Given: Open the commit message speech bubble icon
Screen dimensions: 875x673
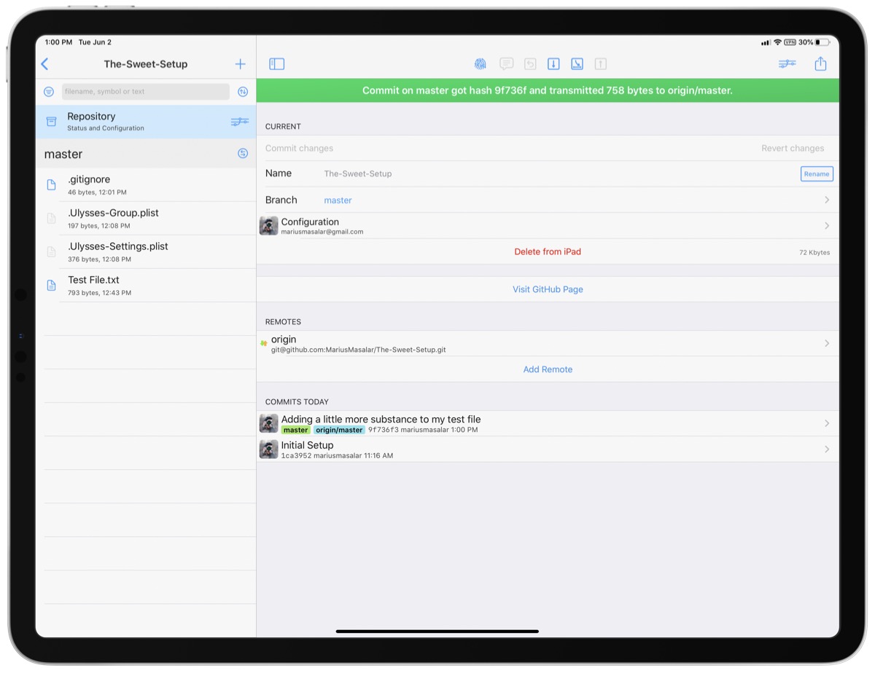Looking at the screenshot, I should click(506, 64).
